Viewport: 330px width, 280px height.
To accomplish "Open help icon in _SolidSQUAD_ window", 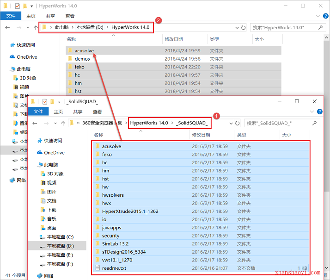I will coord(320,112).
